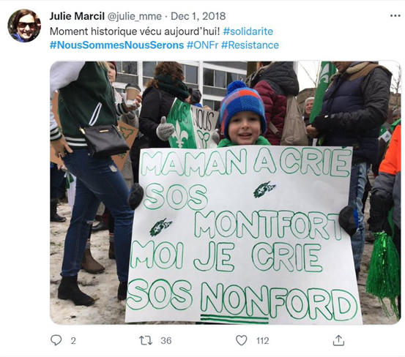Open Julie Marcil's profile avatar
Viewport: 405px width, 357px height.
point(24,26)
